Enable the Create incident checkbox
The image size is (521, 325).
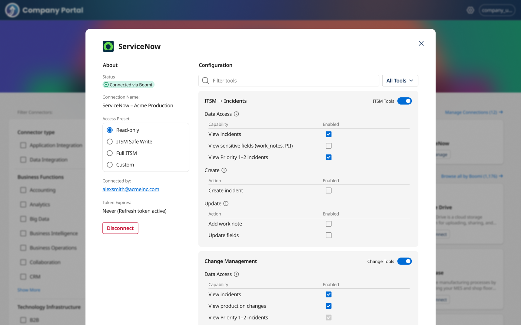click(328, 190)
